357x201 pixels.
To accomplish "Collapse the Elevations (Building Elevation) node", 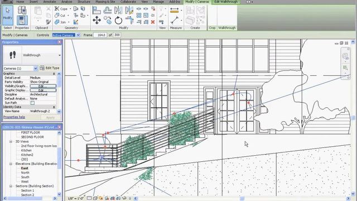I will tap(11, 164).
